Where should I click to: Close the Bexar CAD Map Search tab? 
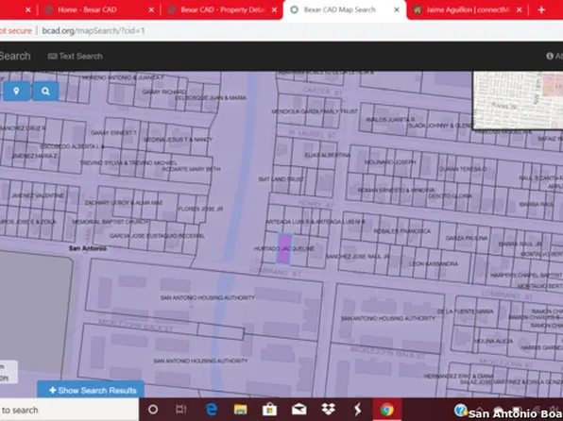point(397,9)
